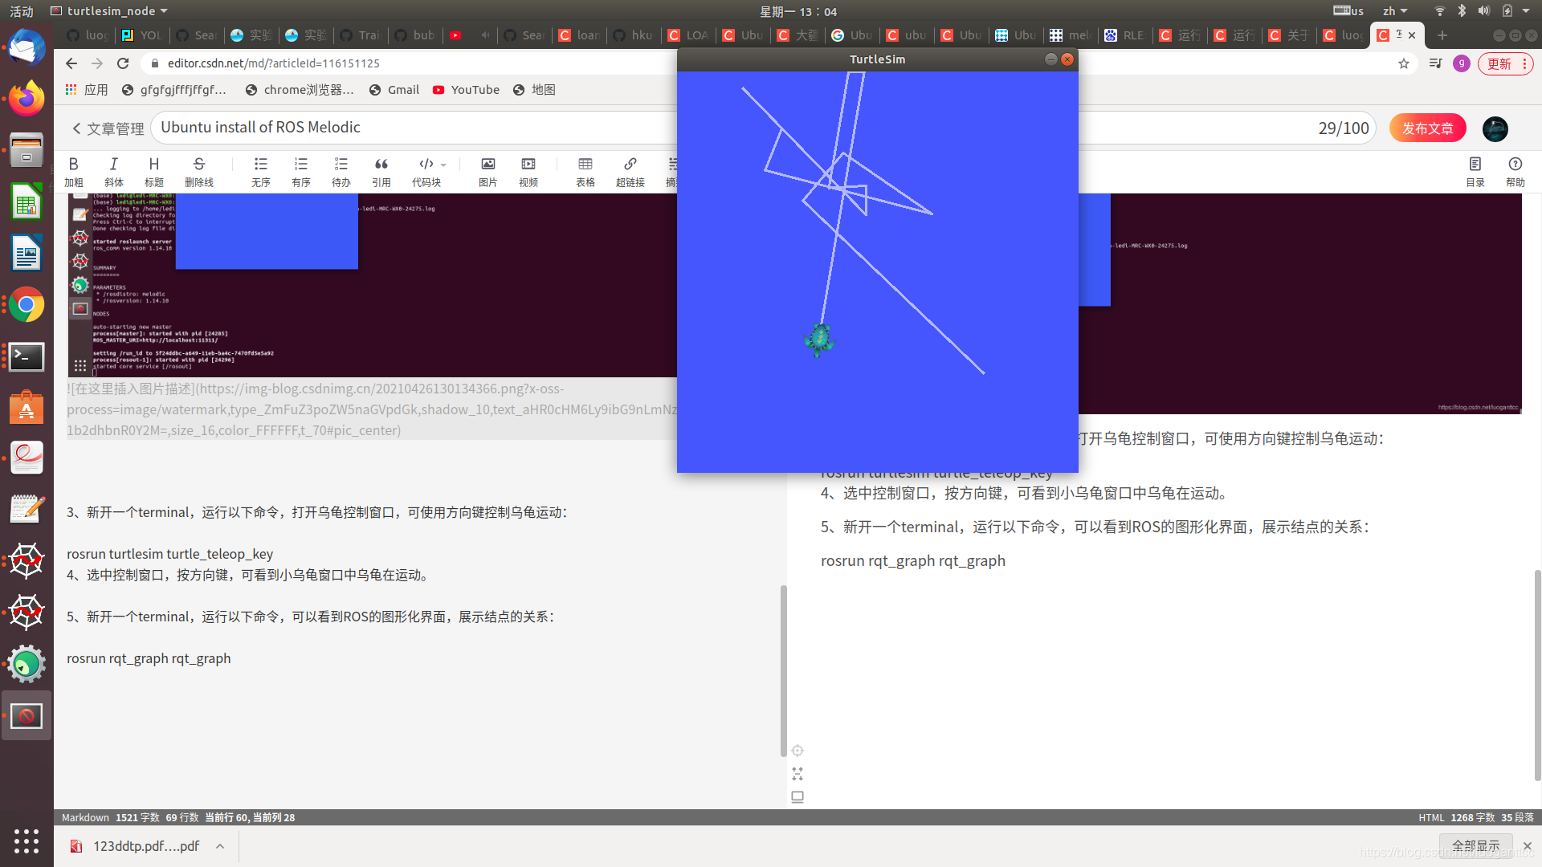1542x867 pixels.
Task: Collapse the 123ddtp.pdf download bar
Action: click(x=220, y=845)
